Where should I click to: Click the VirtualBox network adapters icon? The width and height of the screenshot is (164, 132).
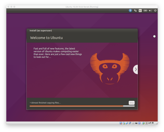coord(130,123)
